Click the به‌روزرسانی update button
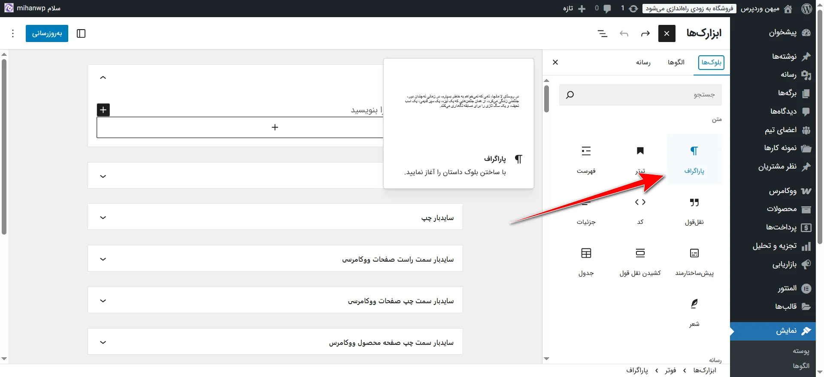Image resolution: width=824 pixels, height=377 pixels. click(47, 33)
